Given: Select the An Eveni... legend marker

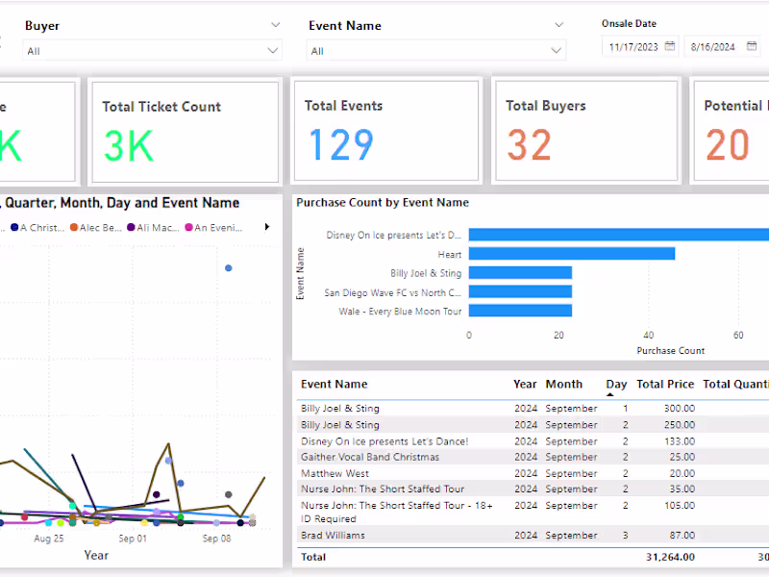Looking at the screenshot, I should pyautogui.click(x=189, y=228).
